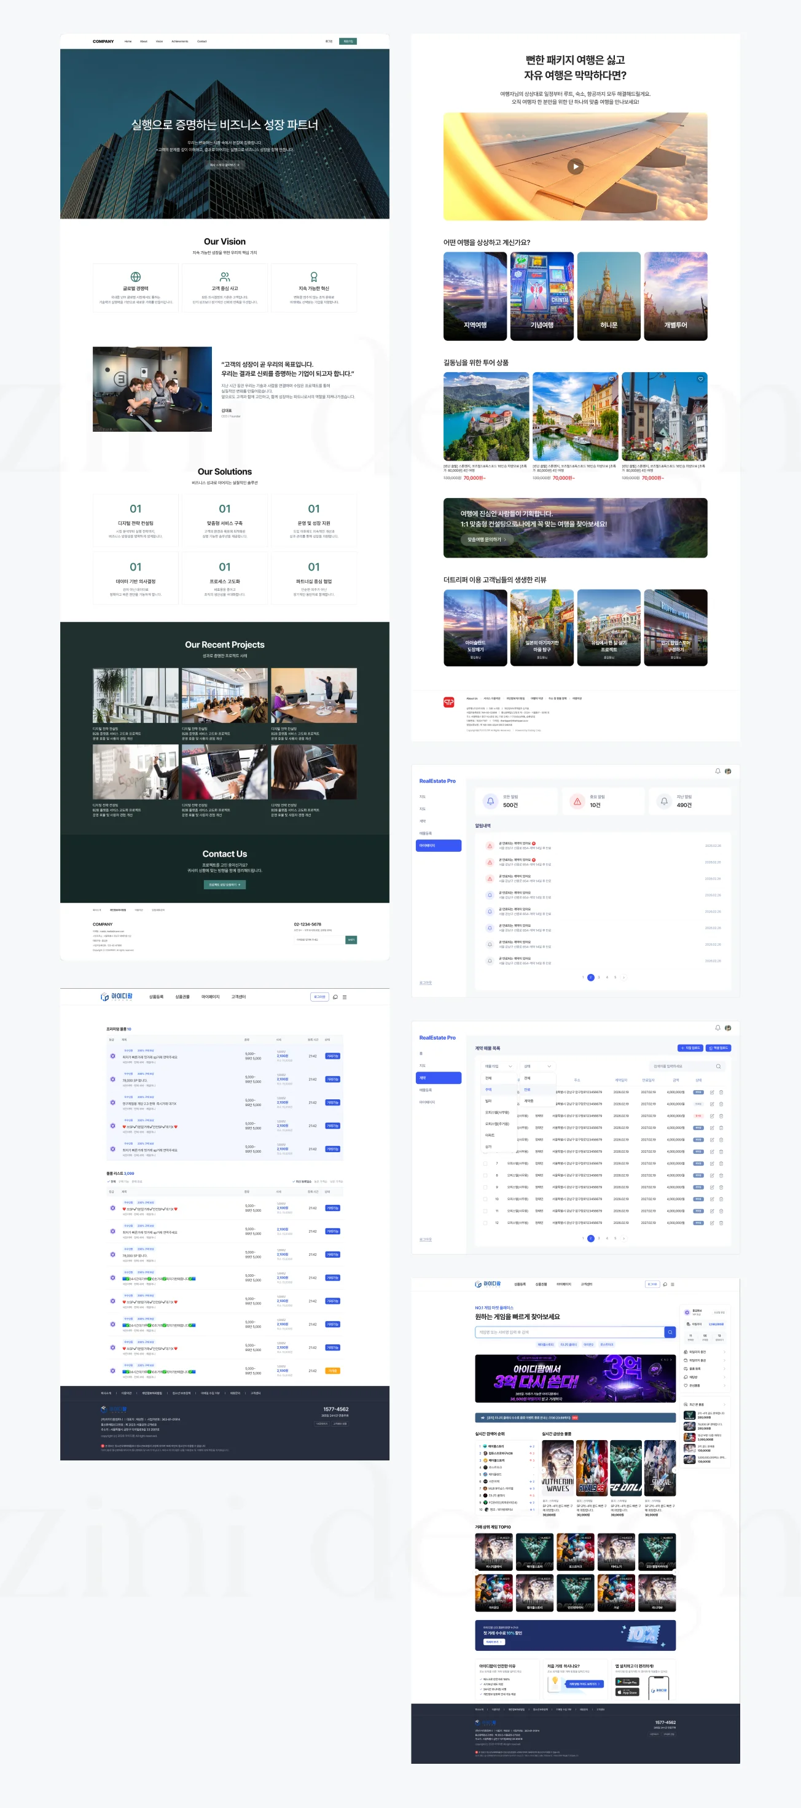Click the warning triangle on the 중요 알림 card
This screenshot has width=801, height=1808.
(577, 801)
